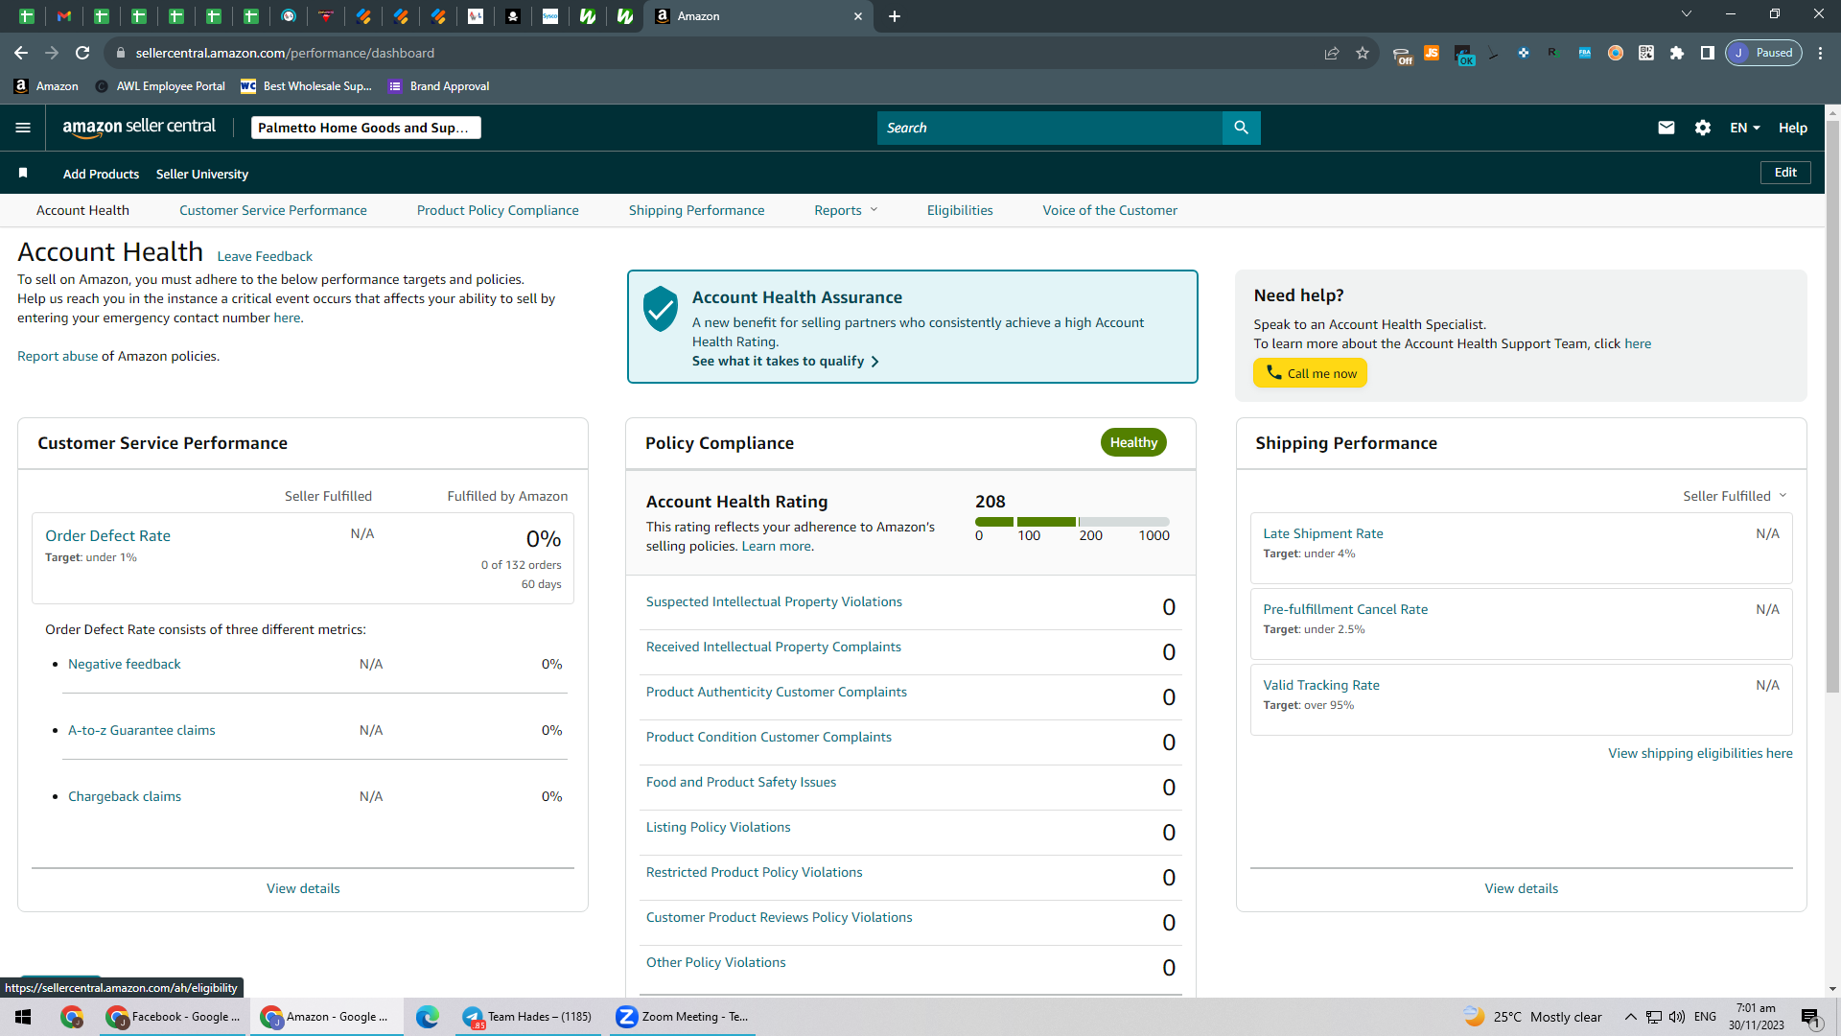This screenshot has width=1841, height=1036.
Task: Open Best Wholesale Sup... bookmark
Action: point(306,86)
